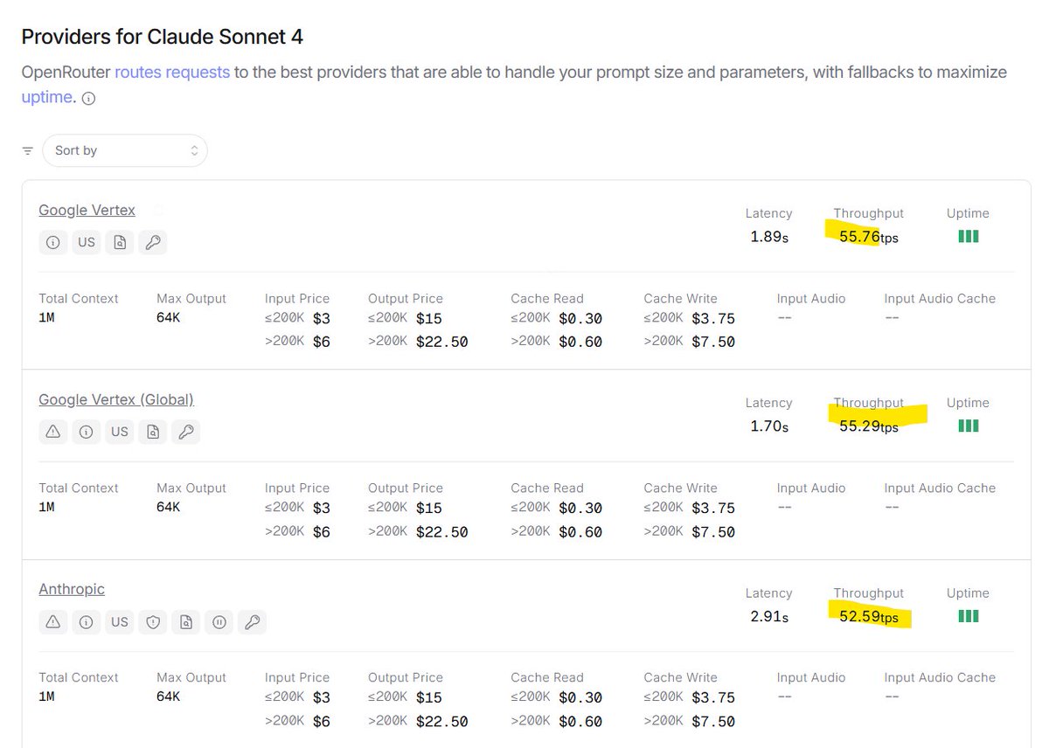Click the warning triangle under Google Vertex (Global)
The width and height of the screenshot is (1049, 748).
52,432
